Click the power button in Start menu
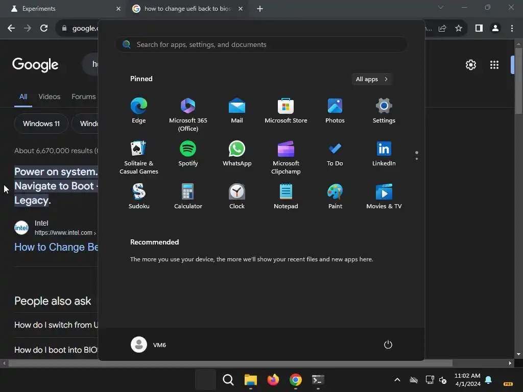523x392 pixels. pyautogui.click(x=388, y=345)
